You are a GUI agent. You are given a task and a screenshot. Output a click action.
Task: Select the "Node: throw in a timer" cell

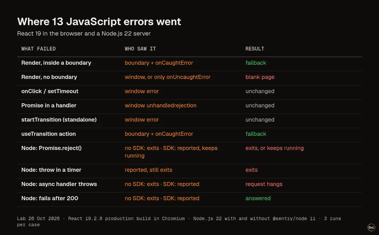[51, 170]
